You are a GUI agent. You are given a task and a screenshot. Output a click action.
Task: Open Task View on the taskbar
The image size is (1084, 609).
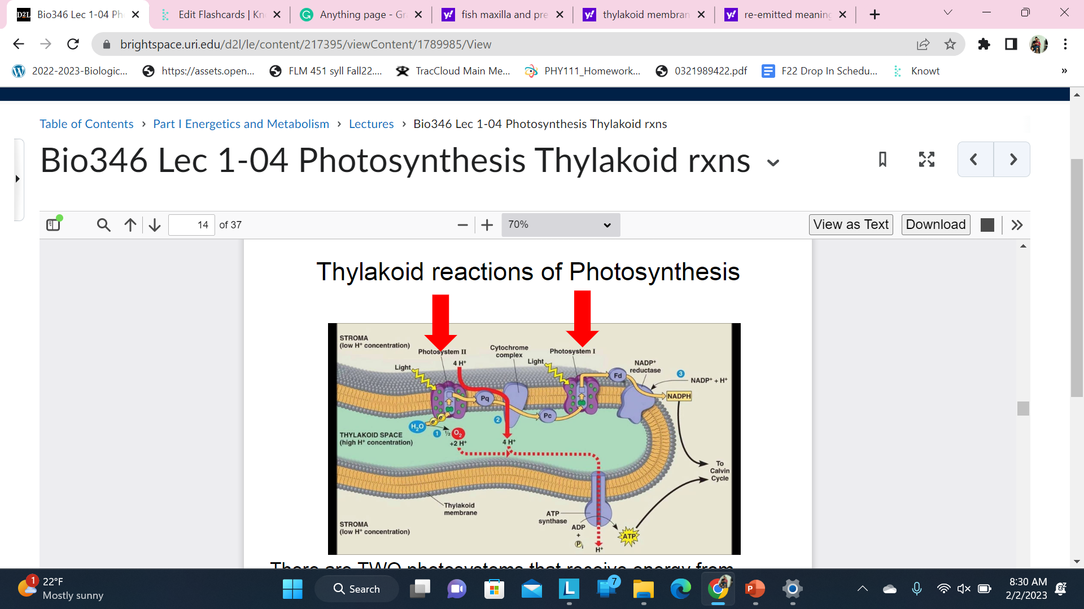point(419,589)
